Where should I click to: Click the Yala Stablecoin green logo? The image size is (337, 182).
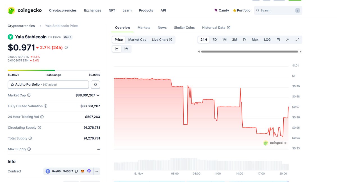10,37
